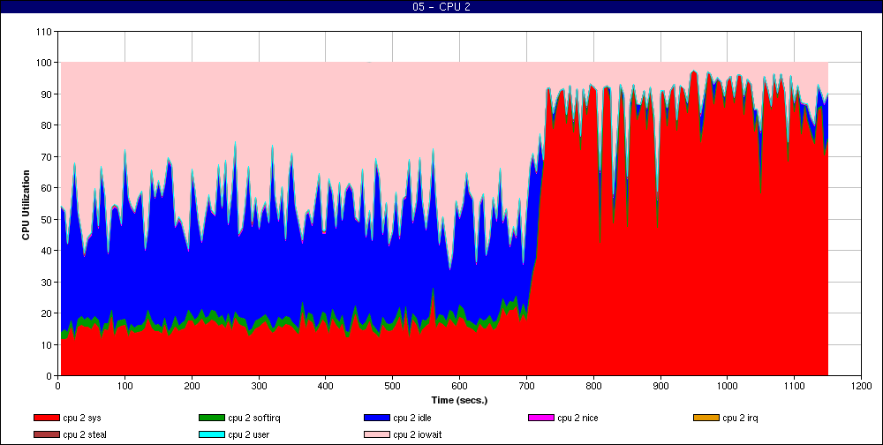Click the 200 tick label on time axis
883x445 pixels.
[192, 387]
